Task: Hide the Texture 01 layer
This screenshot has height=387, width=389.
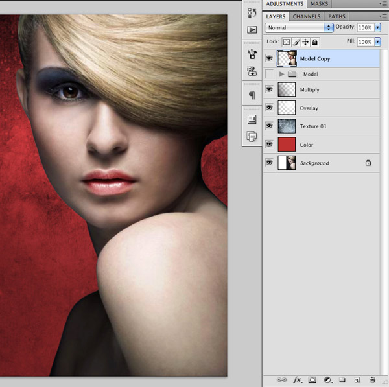Action: [x=269, y=126]
